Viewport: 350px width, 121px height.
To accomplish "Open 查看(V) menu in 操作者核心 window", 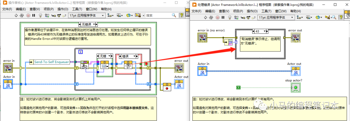I will point(35,9).
